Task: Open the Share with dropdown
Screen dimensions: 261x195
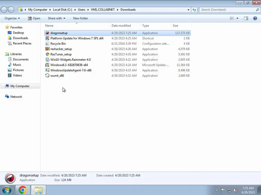Action: pos(56,18)
